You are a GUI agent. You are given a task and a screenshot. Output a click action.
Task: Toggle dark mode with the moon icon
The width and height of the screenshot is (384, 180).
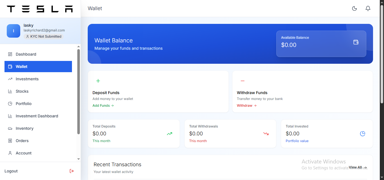pos(354,8)
